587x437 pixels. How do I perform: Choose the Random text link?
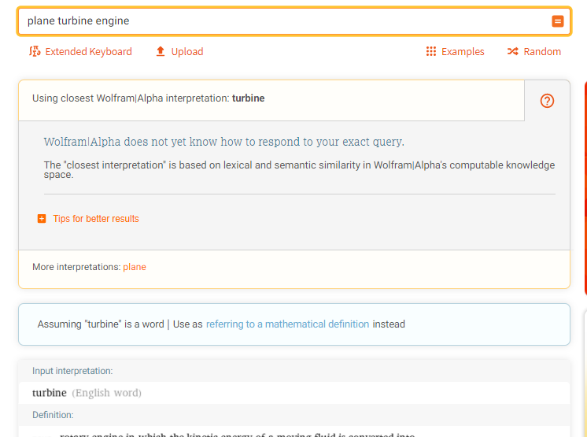[542, 52]
